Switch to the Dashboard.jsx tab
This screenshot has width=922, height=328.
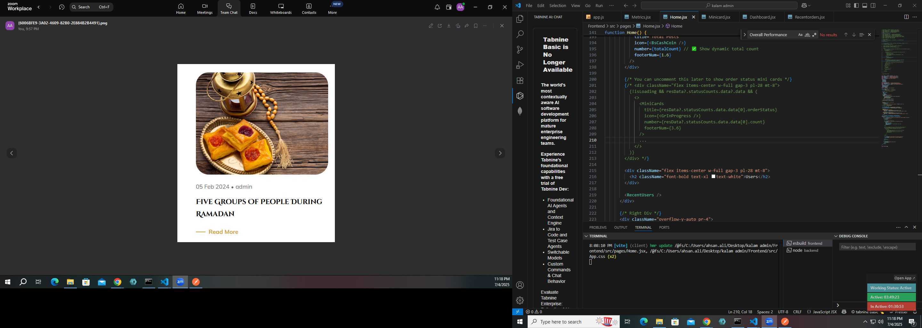click(x=762, y=17)
